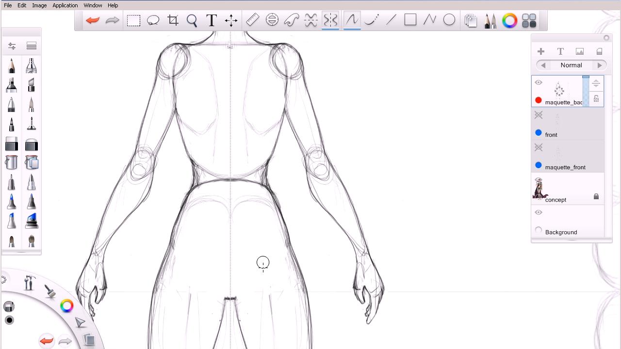The image size is (621, 349).
Task: Activate the French Curve tool
Action: tap(292, 20)
